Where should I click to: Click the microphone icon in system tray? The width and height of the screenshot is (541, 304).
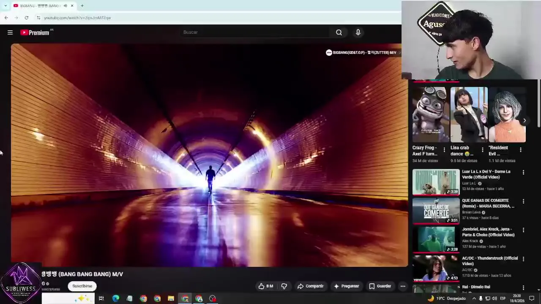click(x=481, y=298)
